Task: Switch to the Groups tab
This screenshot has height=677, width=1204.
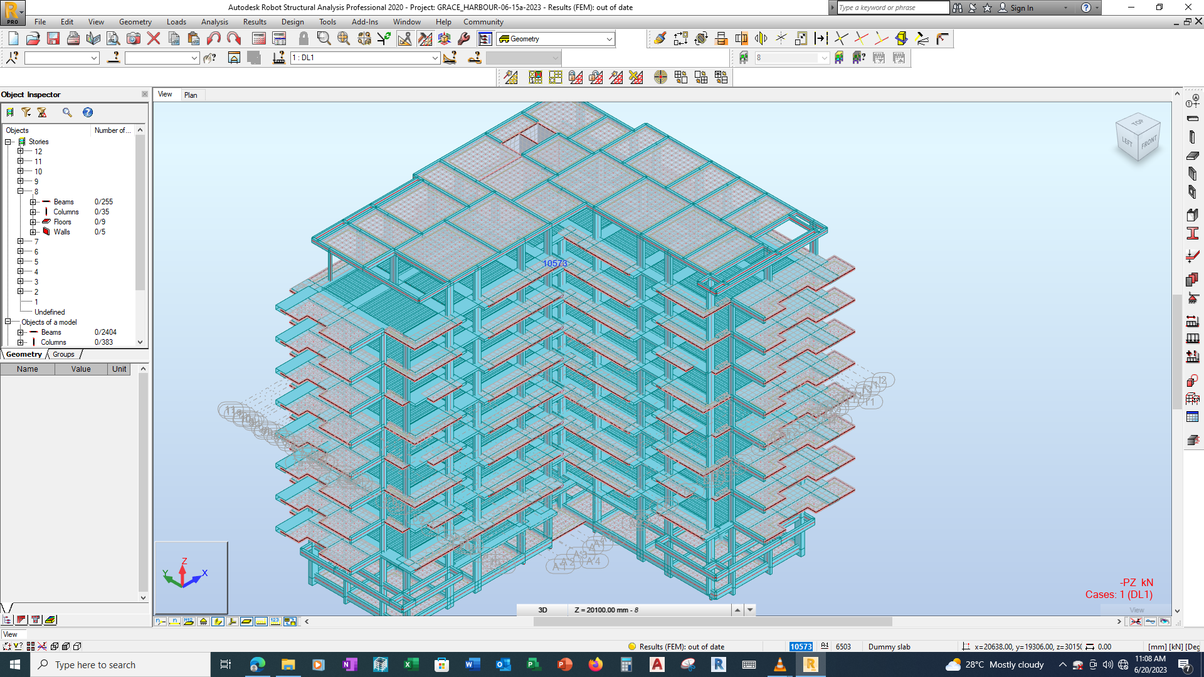Action: click(x=63, y=354)
